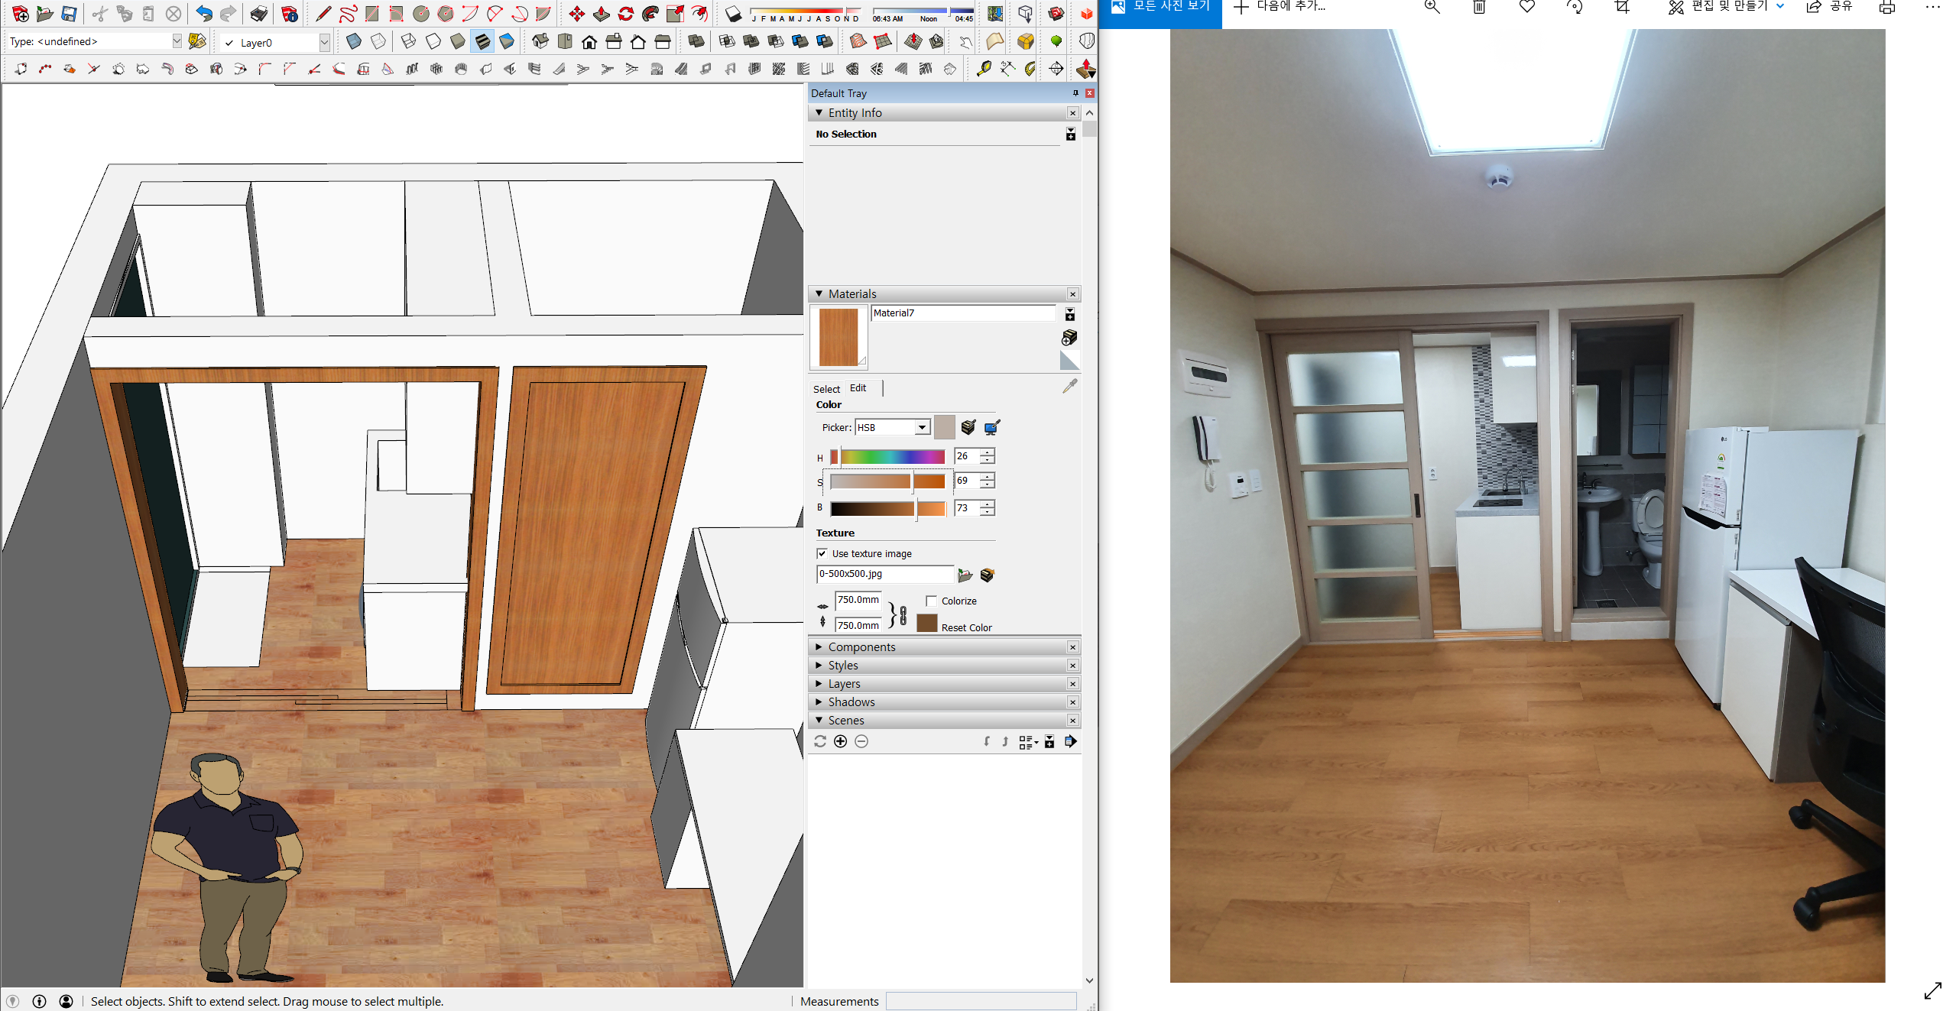Toggle the Layer0 checkmark dropdown

(x=324, y=42)
